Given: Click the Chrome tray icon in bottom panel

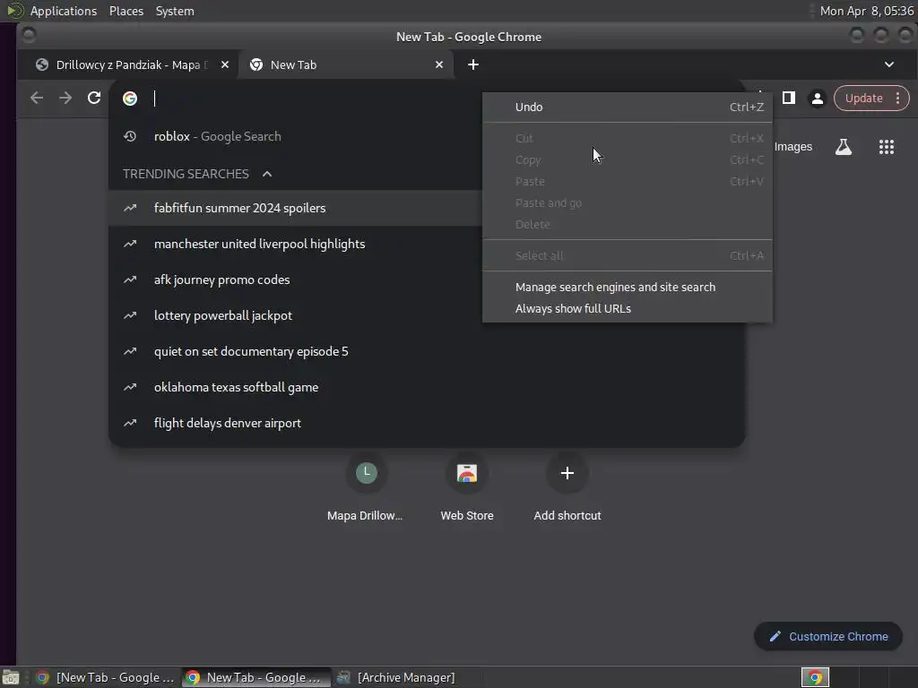Looking at the screenshot, I should [x=815, y=677].
